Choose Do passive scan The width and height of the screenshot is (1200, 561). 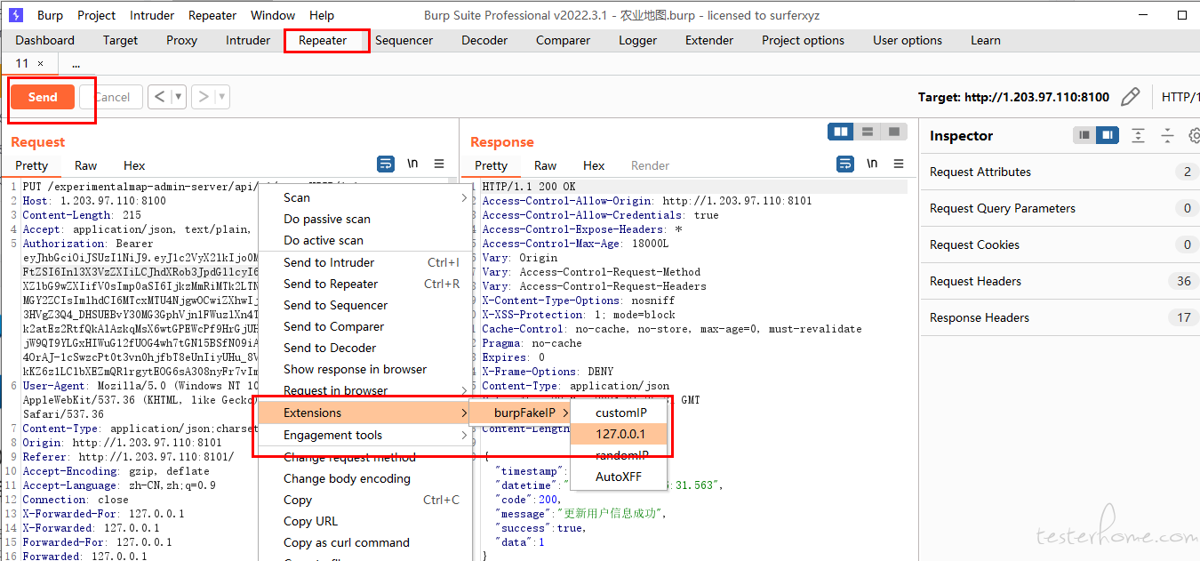coord(364,219)
